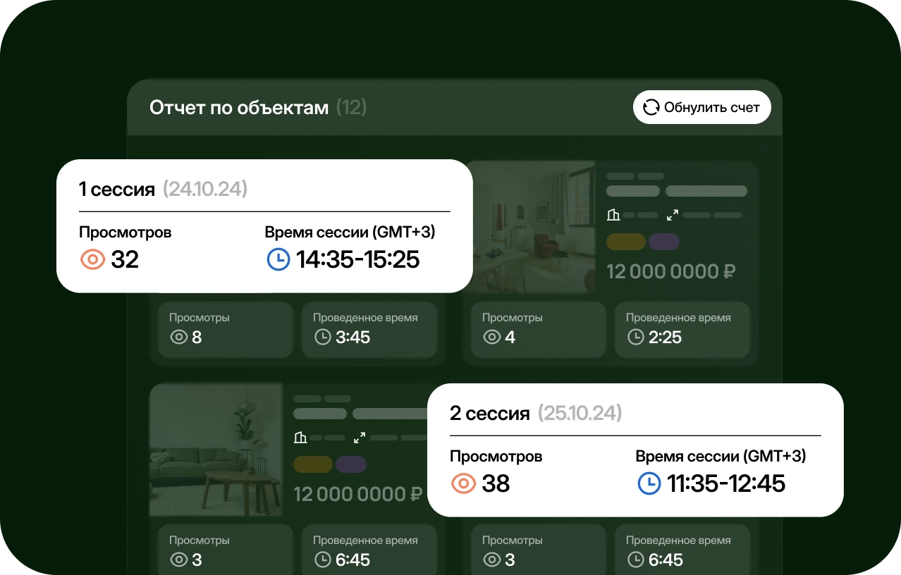Select the eye icon next to Просмотры 8
Viewport: 901px width, 575px height.
tap(178, 337)
